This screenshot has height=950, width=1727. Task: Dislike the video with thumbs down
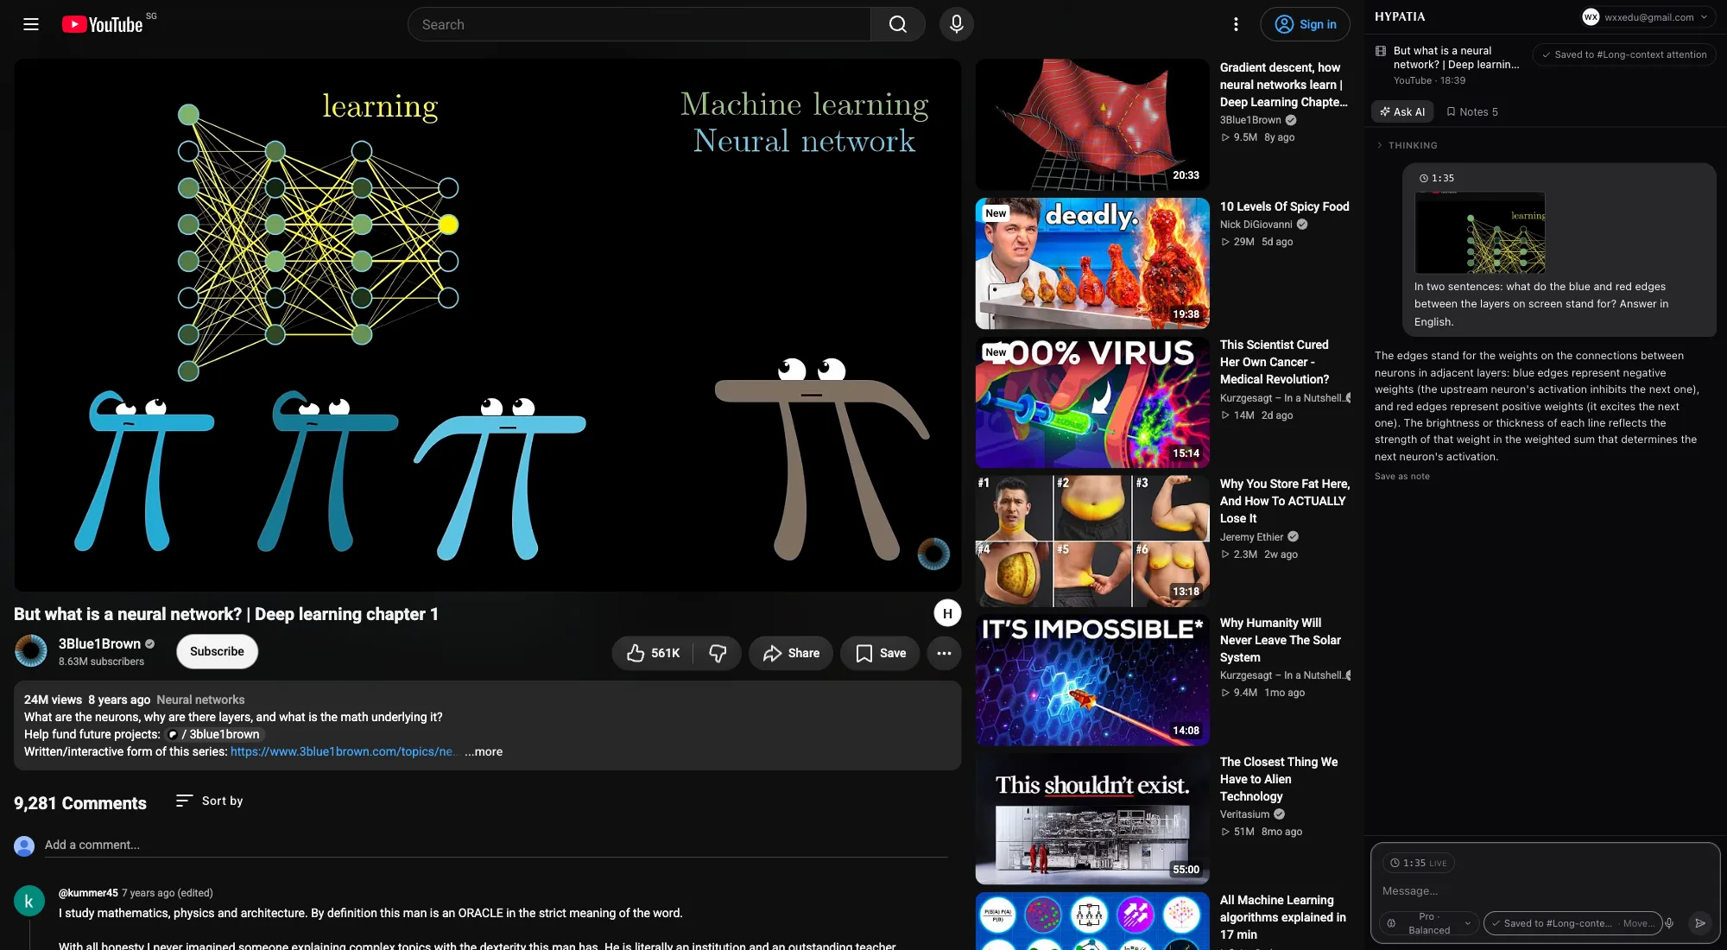718,653
